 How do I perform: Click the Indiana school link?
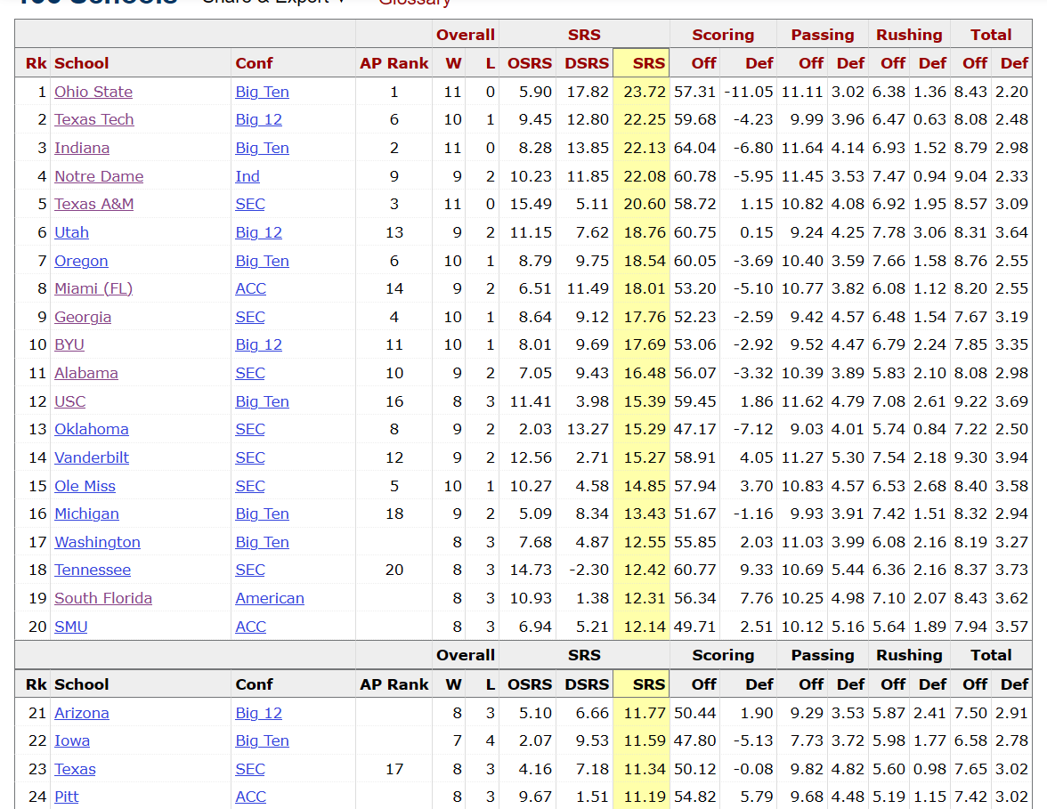tap(82, 148)
